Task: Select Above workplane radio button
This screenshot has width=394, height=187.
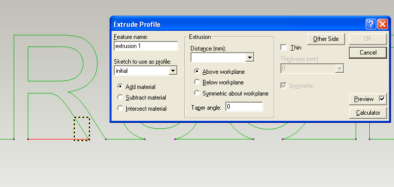Action: click(197, 72)
